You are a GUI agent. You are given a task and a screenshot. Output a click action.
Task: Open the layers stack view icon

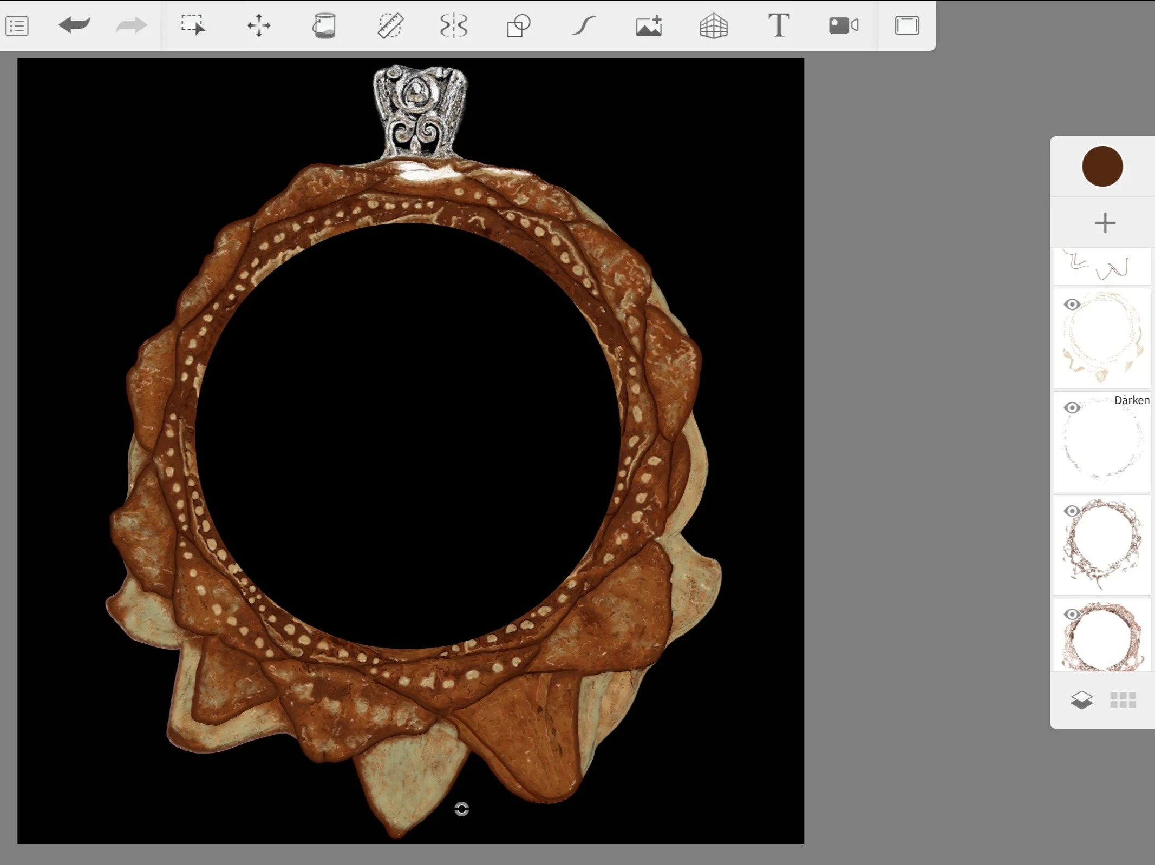(1082, 700)
